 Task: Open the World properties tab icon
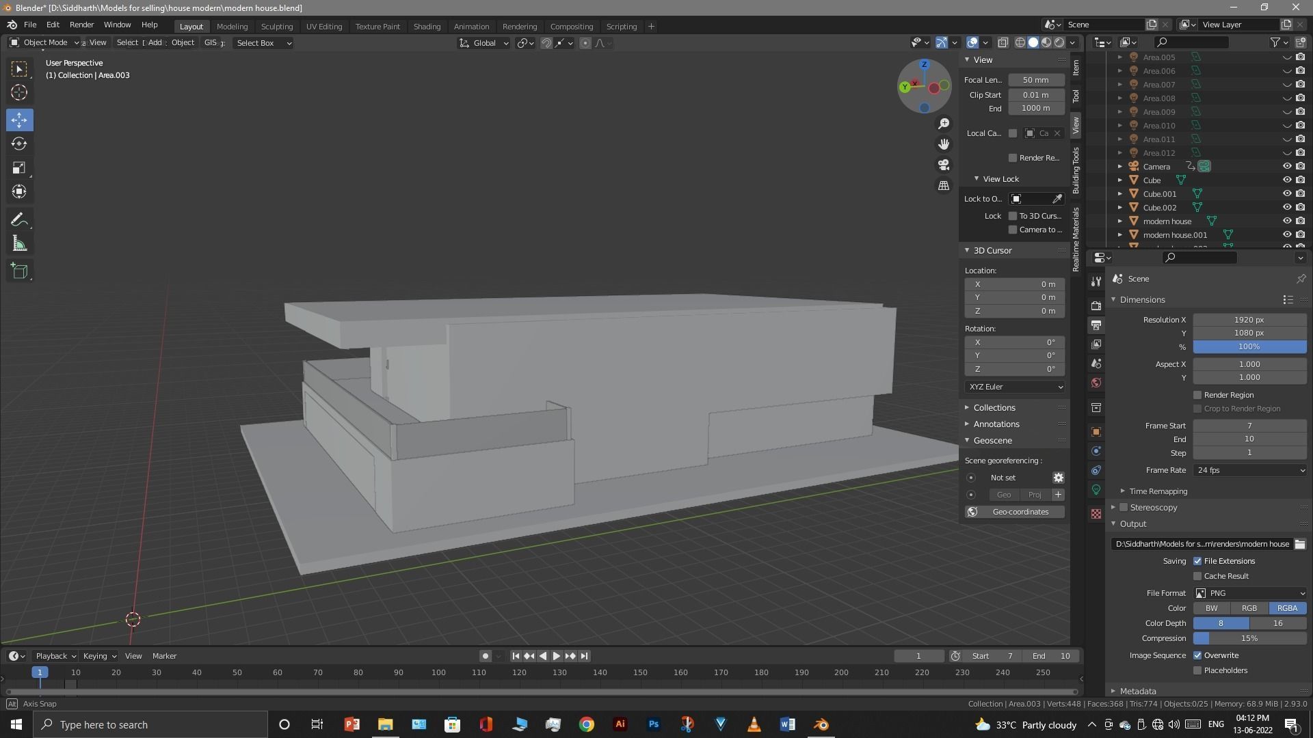click(x=1096, y=383)
